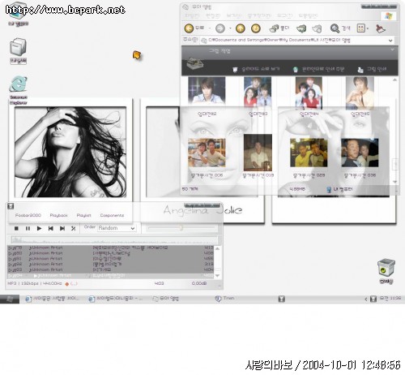Collapse the picture tasks pane chevron
The width and height of the screenshot is (405, 375).
(x=392, y=50)
